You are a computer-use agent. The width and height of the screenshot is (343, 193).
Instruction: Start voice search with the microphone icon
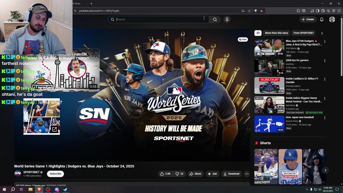click(227, 19)
